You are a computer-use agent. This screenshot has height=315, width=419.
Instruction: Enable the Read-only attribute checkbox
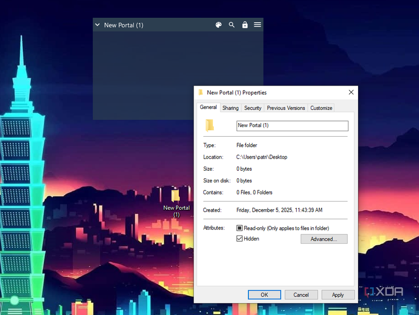click(239, 228)
